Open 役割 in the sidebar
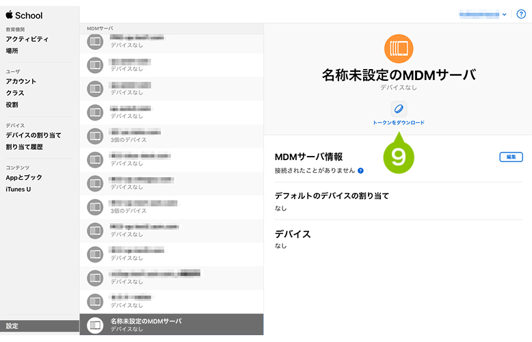532x342 pixels. tap(12, 105)
